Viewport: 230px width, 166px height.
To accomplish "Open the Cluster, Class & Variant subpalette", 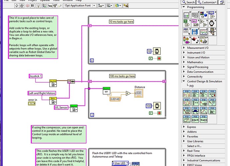I will click(x=204, y=15).
